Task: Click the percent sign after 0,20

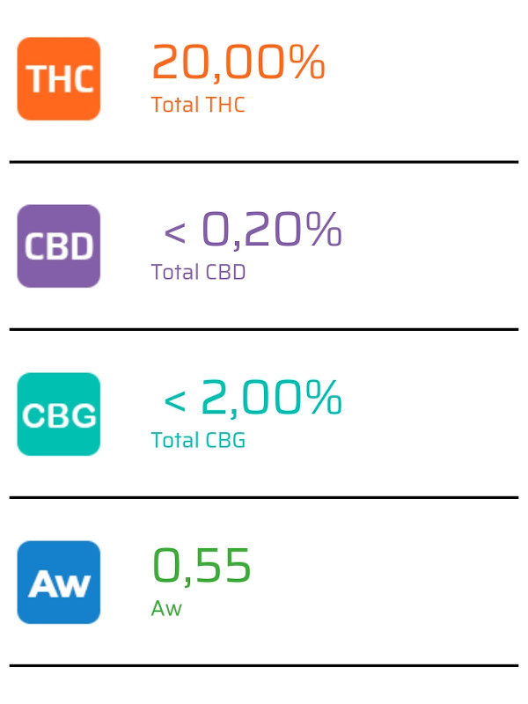Action: pos(324,229)
